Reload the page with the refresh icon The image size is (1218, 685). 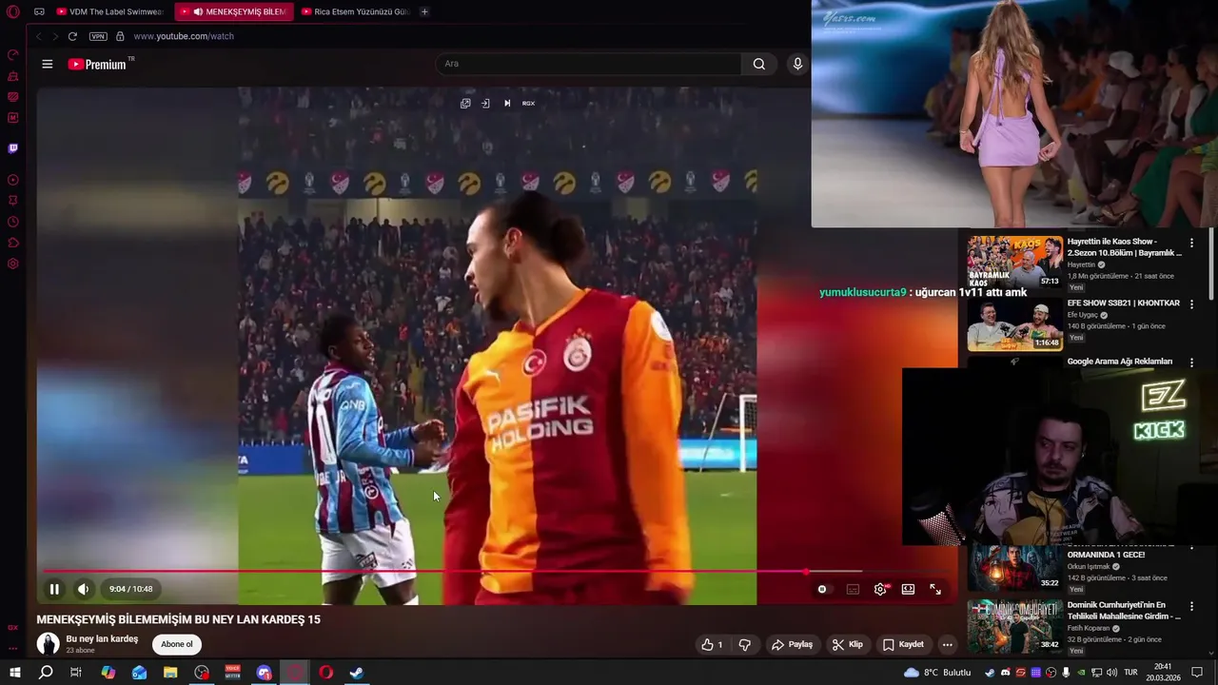pos(72,36)
